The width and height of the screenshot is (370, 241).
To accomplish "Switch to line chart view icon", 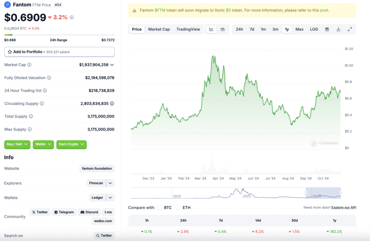I will pyautogui.click(x=211, y=29).
